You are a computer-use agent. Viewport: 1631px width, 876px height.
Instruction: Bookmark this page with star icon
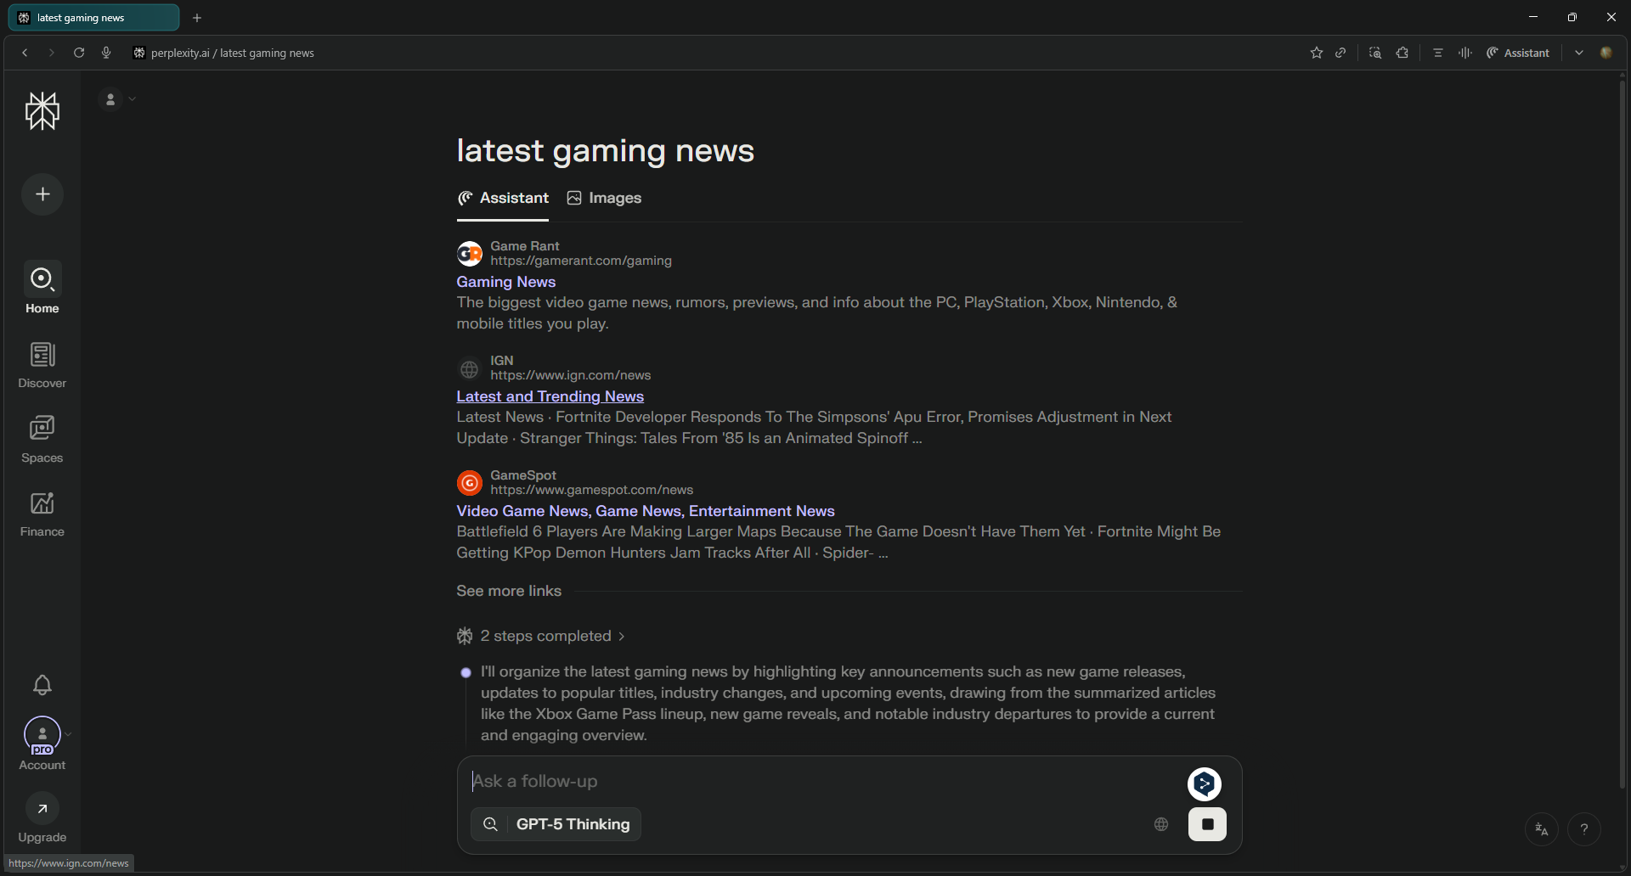(1317, 53)
